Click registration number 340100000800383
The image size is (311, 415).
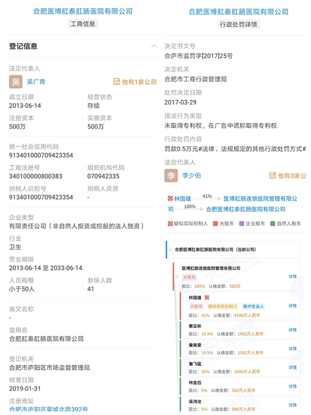coord(36,176)
